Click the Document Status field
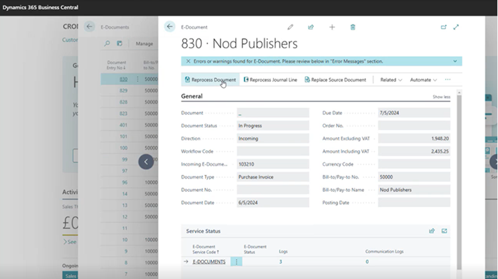This screenshot has height=279, width=498. [x=273, y=126]
